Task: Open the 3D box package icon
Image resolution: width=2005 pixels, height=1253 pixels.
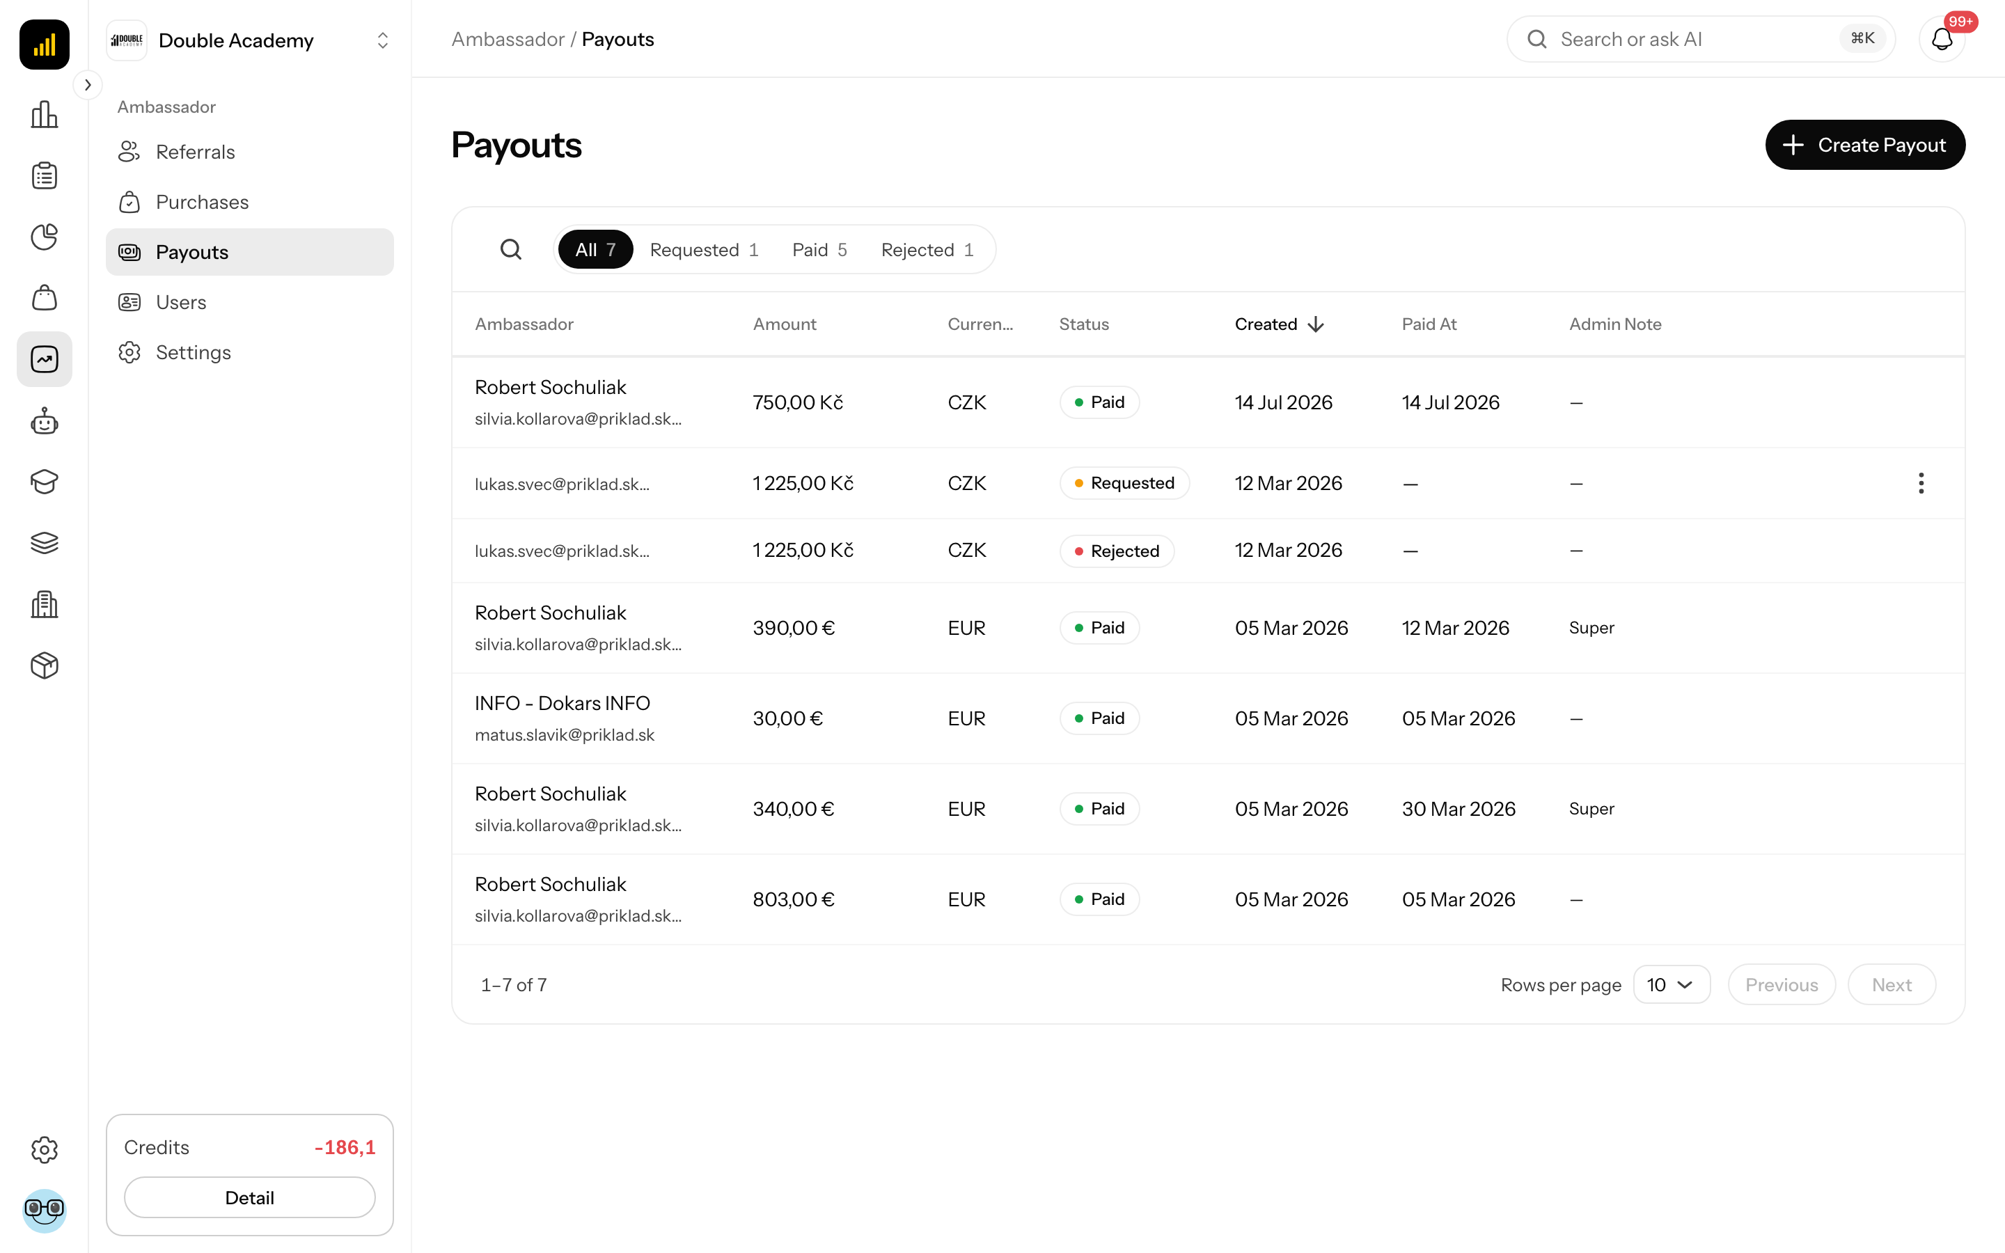Action: click(x=44, y=665)
